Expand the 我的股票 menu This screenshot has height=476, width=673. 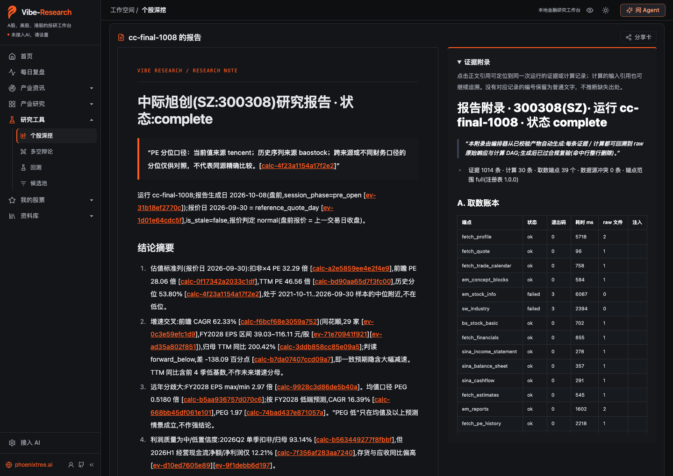(50, 200)
